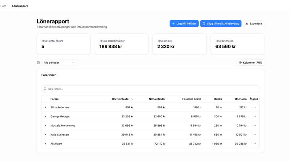Screen dimensions: 289x162
Task: Click the Bruttolön column header
Action: pos(241,99)
